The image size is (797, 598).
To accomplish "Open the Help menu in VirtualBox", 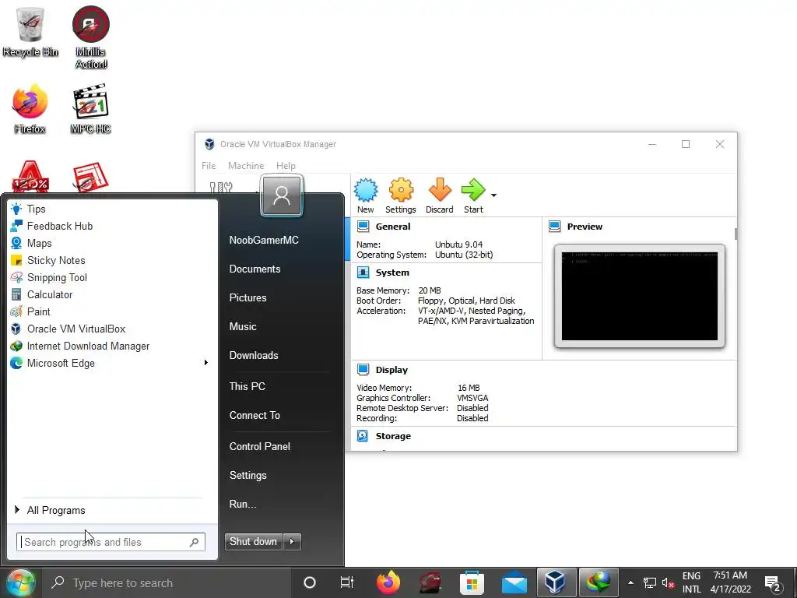I will [286, 166].
